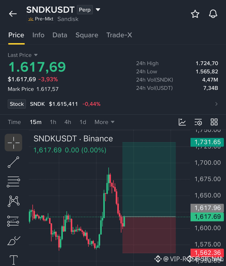226x266 pixels.
Task: Select the text annotation tool
Action: tap(14, 260)
